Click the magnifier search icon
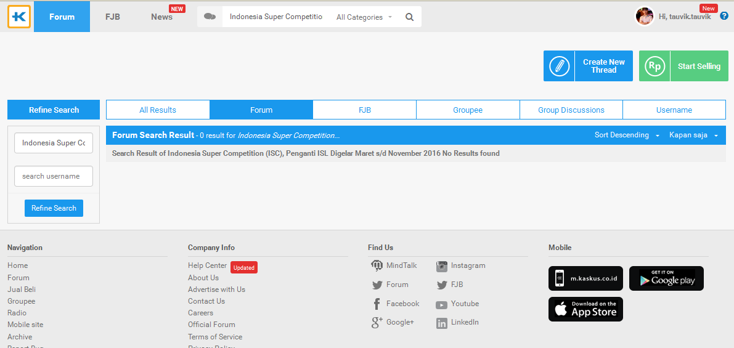 (x=410, y=17)
